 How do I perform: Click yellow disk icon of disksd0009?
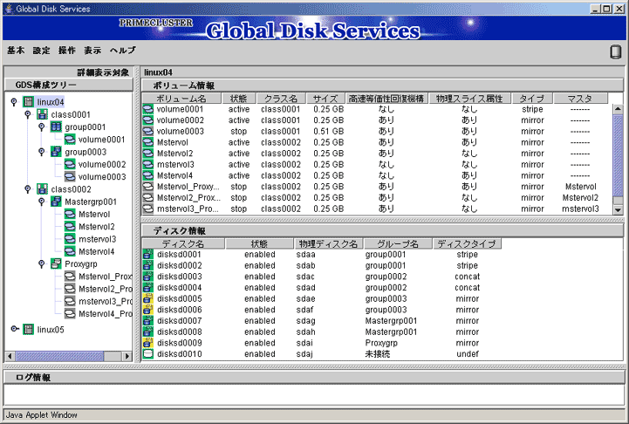[x=148, y=343]
